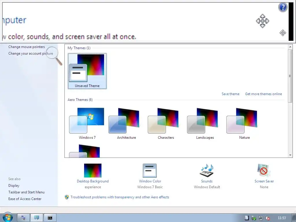Click the theme list scroll down arrow

290,155
